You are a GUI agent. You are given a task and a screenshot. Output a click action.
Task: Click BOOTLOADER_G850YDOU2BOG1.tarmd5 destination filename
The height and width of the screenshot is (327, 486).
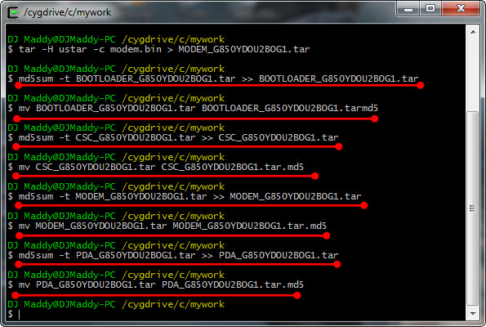click(x=290, y=108)
